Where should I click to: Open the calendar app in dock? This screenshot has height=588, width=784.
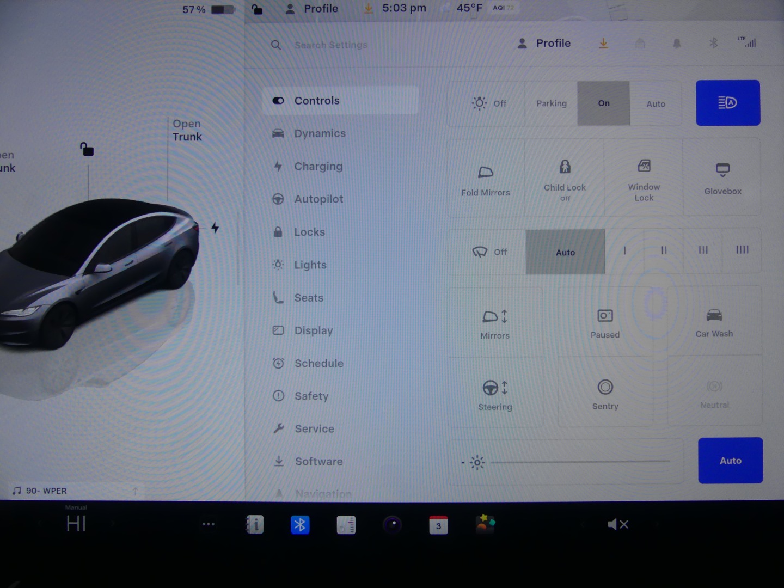[438, 525]
